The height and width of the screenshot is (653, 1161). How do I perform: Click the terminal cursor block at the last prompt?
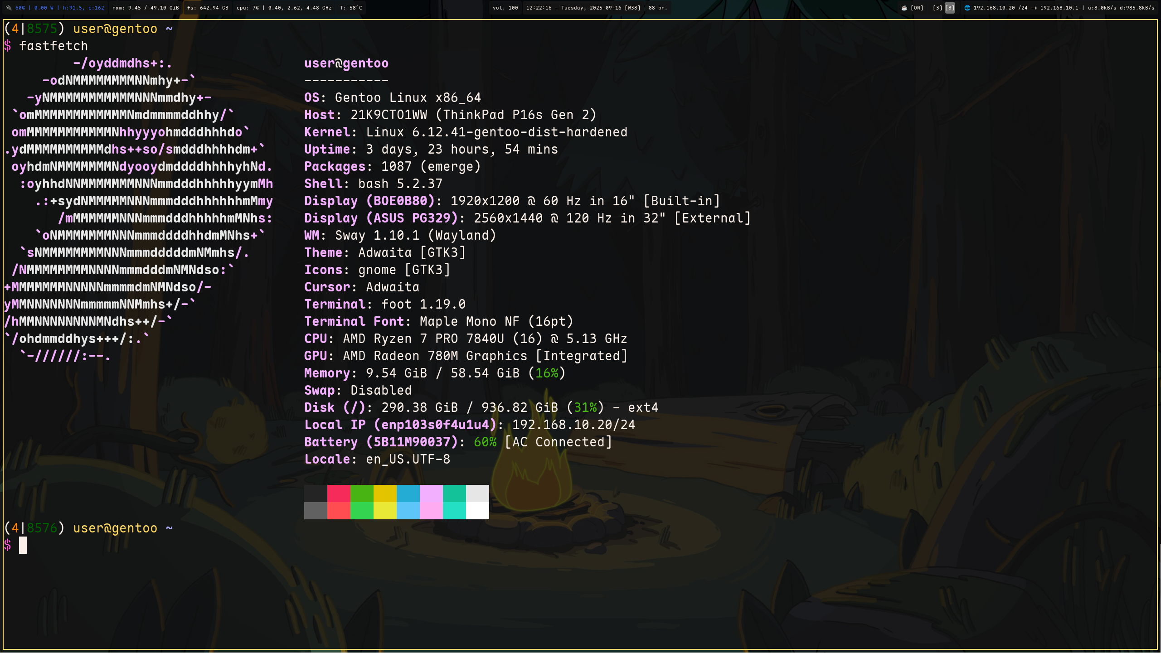click(x=23, y=545)
